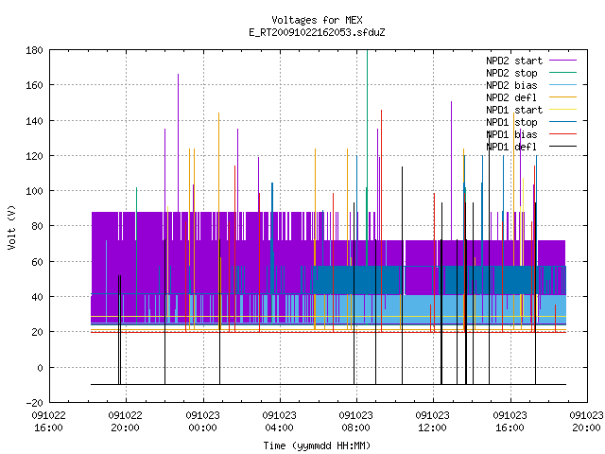Viewport: 605px width, 454px height.
Task: Select the 'NPD2 stop' legend label
Action: point(511,73)
